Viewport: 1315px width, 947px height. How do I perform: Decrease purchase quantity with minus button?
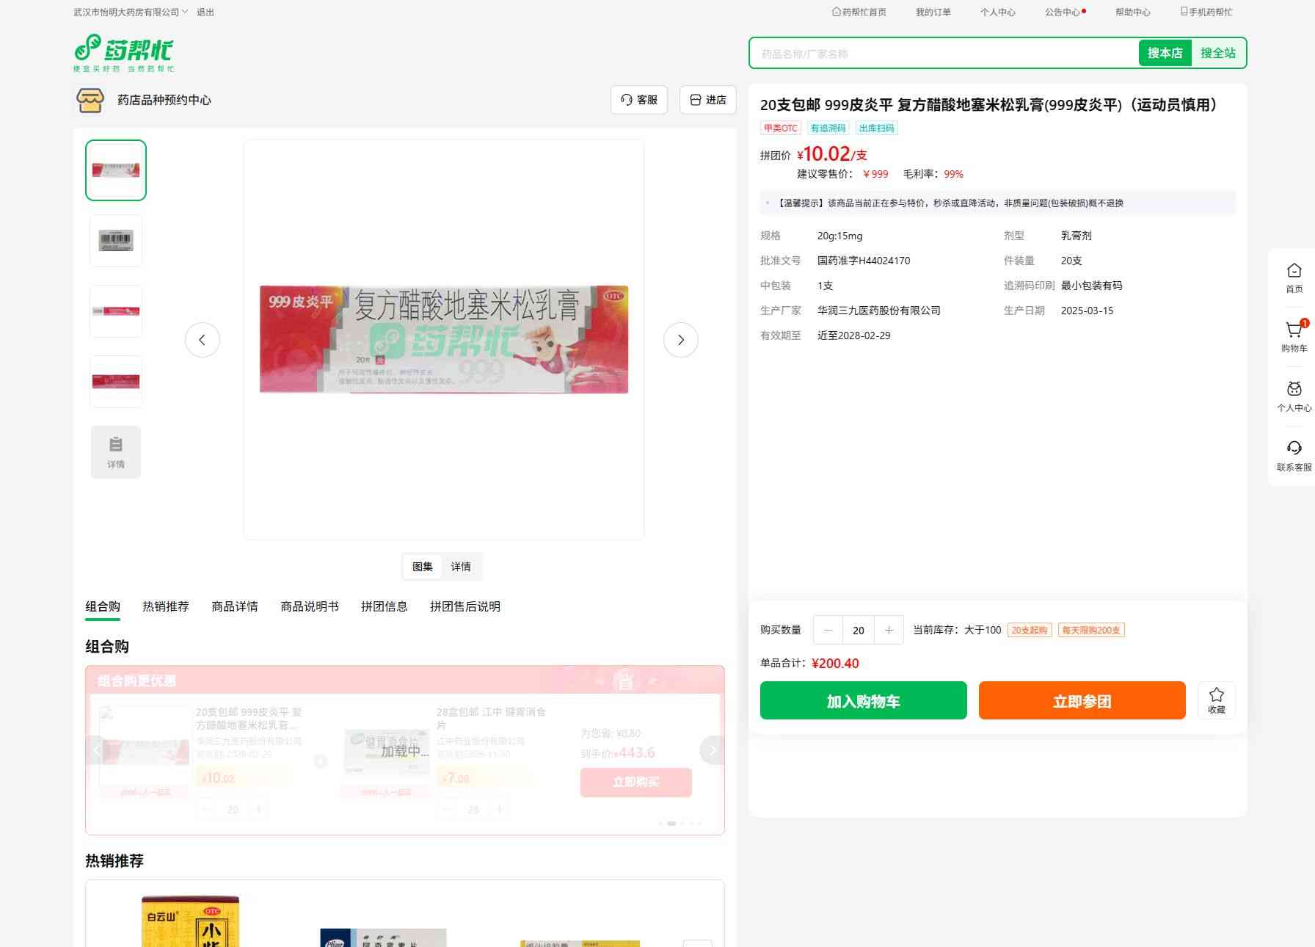[828, 630]
